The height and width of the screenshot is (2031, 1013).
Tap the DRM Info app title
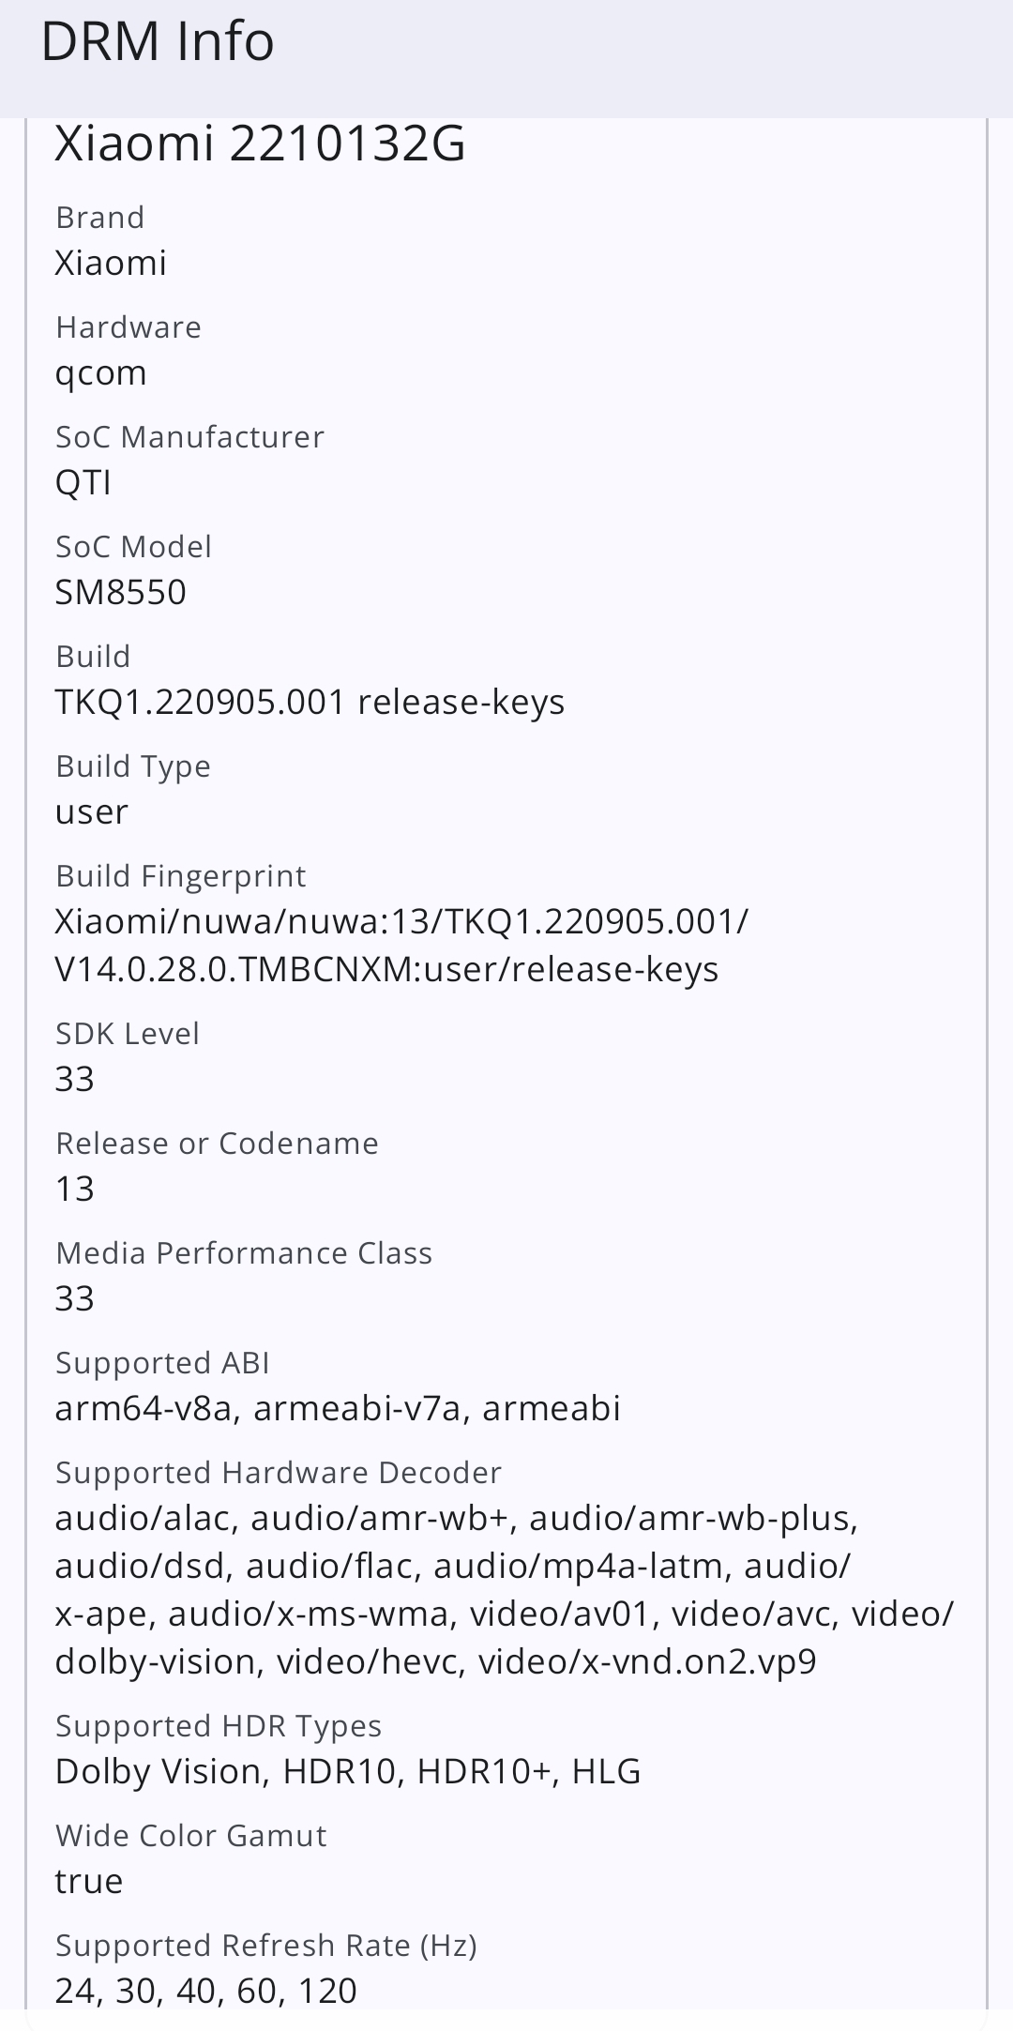tap(157, 42)
